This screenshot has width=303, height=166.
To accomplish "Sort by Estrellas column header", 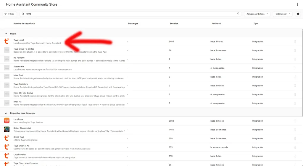I will pyautogui.click(x=174, y=24).
